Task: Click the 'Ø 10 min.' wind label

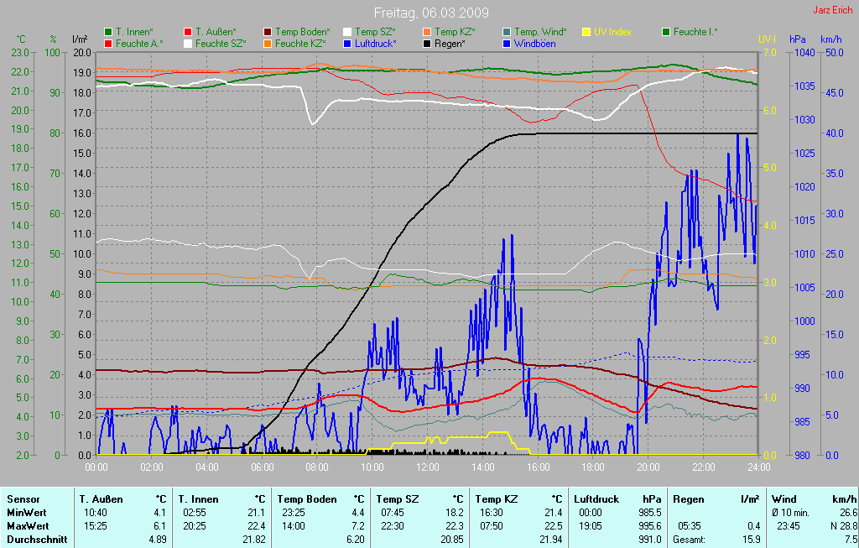Action: (790, 513)
